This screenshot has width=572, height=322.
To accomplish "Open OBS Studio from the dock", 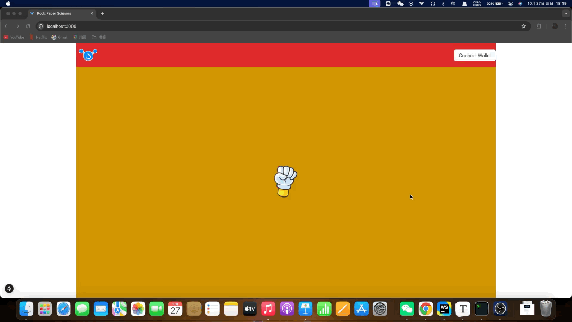I will coord(500,309).
